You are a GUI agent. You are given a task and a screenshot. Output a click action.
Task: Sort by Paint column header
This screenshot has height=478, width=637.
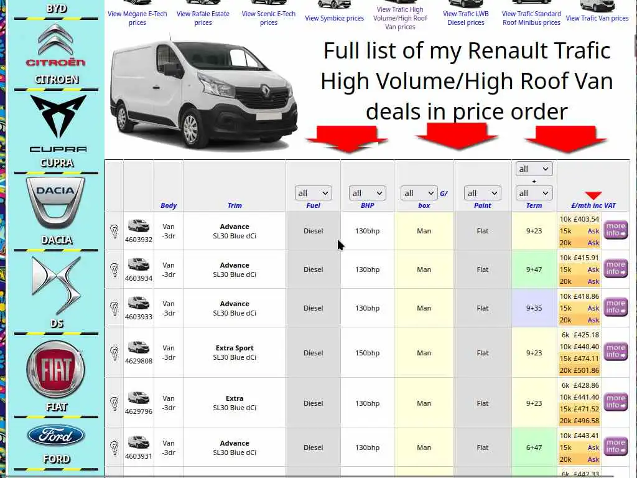coord(482,205)
